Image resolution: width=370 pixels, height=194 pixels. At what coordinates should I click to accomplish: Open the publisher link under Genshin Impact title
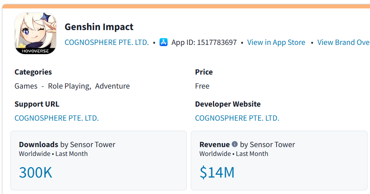(x=107, y=42)
